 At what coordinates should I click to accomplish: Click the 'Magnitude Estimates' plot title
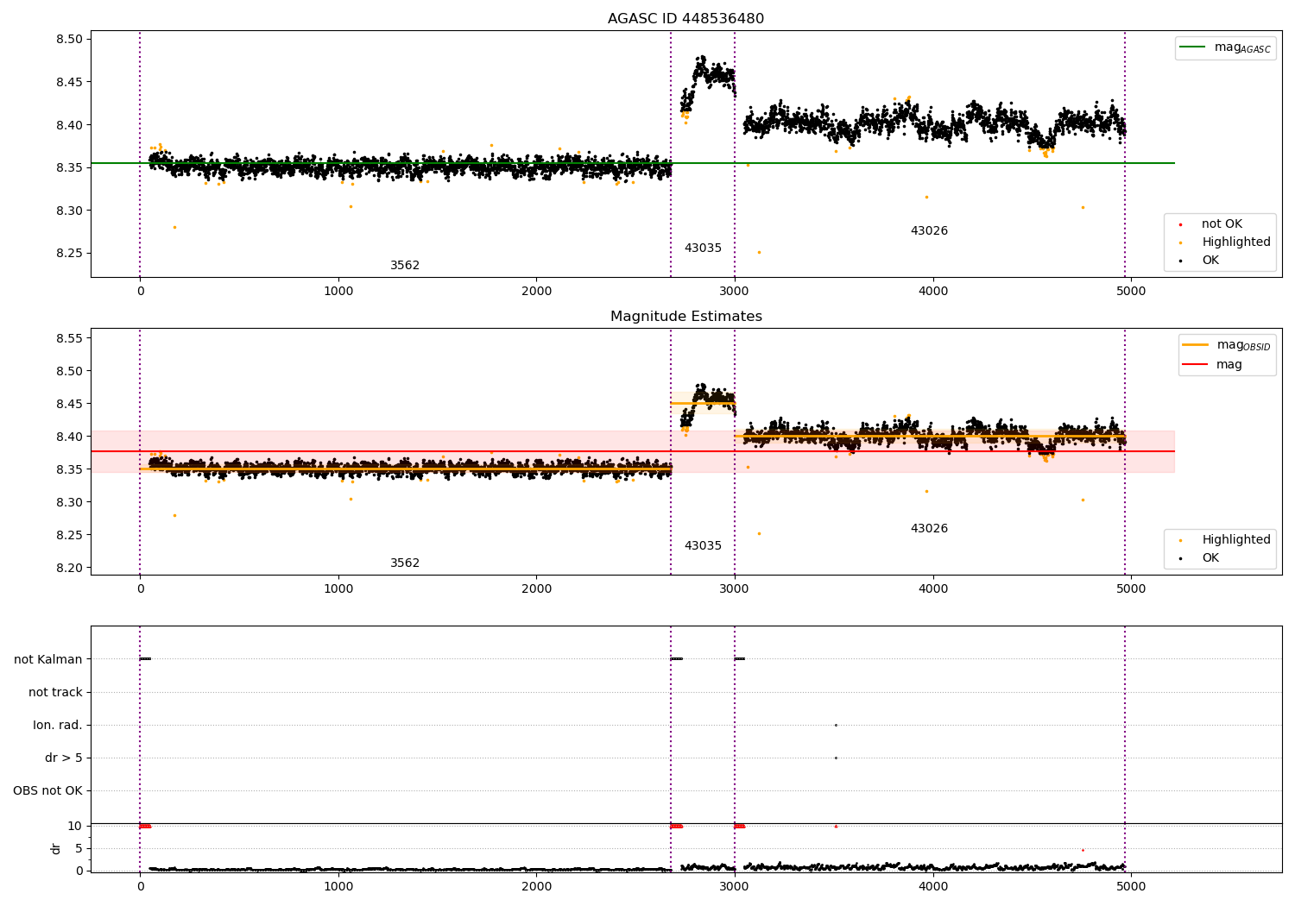coord(685,317)
